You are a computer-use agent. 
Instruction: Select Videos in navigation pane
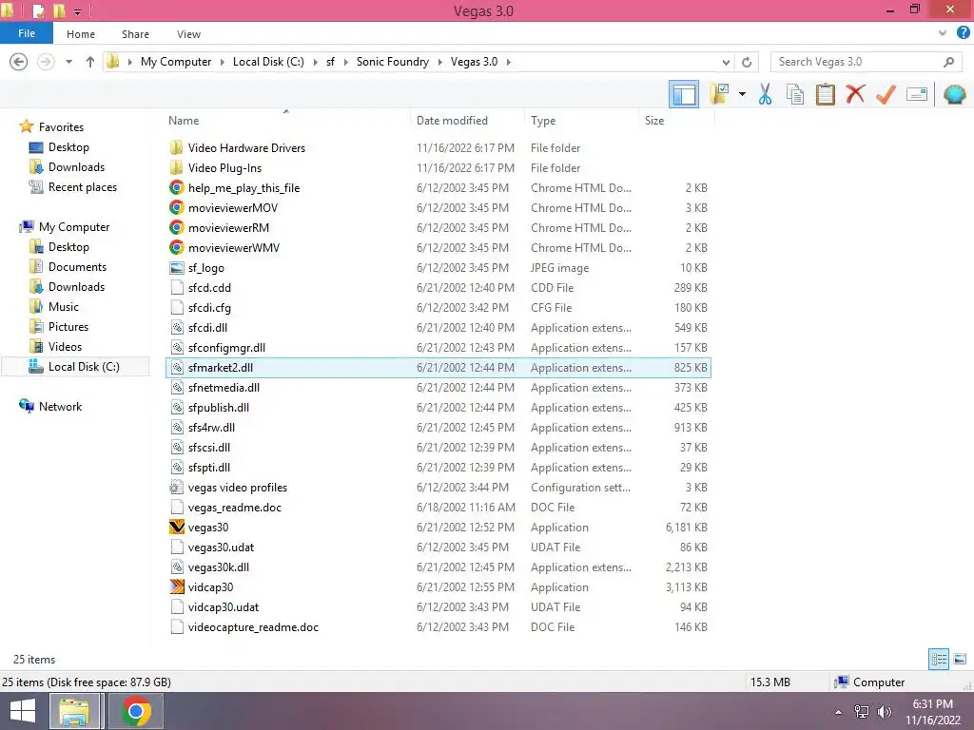point(65,346)
